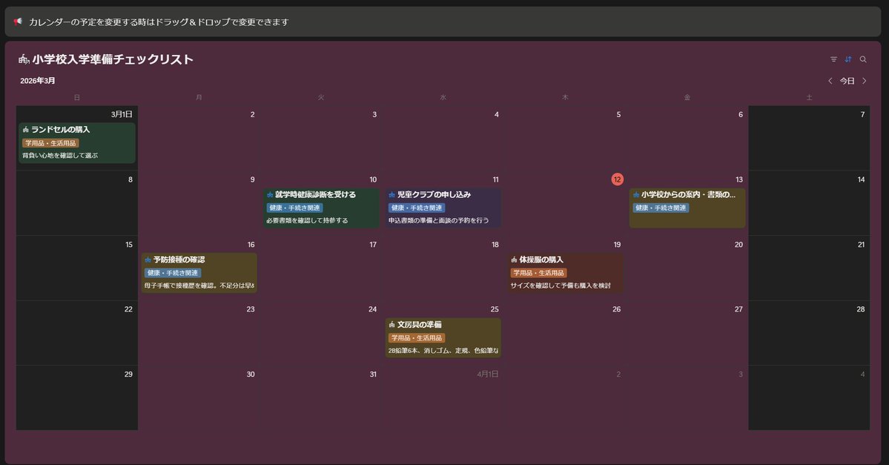Viewport: 889px width, 465px height.
Task: Click the sort arrows icon
Action: coord(848,59)
